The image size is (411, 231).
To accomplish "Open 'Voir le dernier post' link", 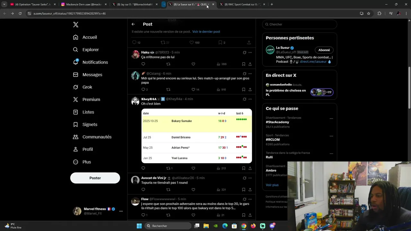I will [206, 31].
